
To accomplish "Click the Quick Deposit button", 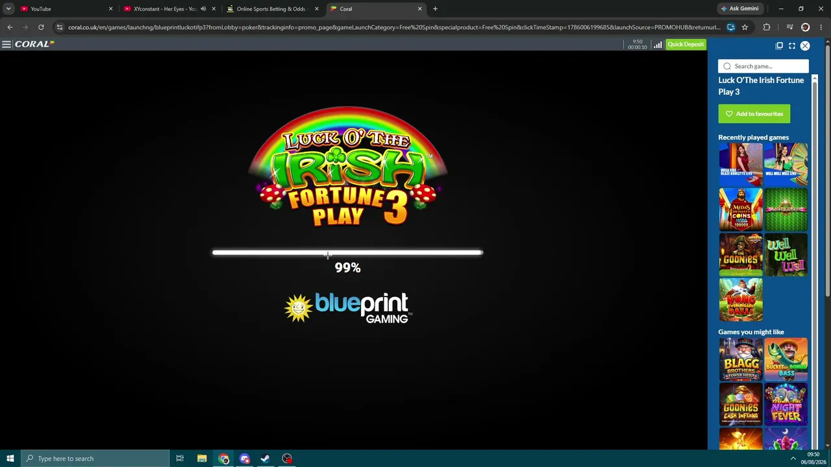I will pyautogui.click(x=686, y=44).
